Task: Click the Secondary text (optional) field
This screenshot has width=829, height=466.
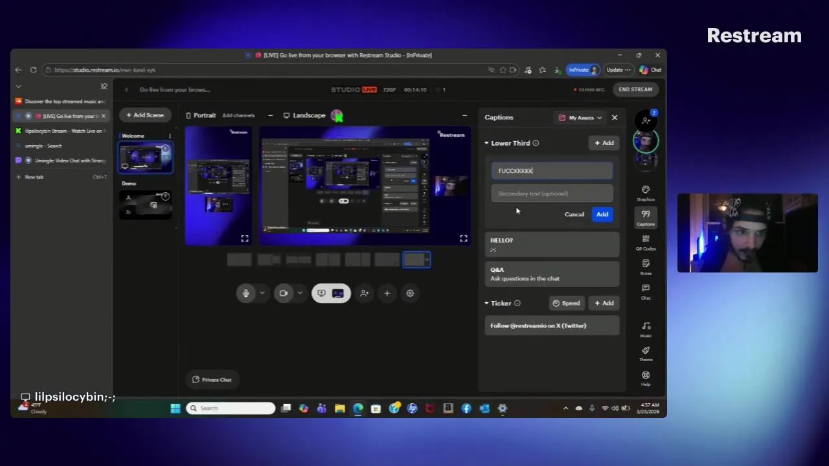Action: [x=552, y=194]
